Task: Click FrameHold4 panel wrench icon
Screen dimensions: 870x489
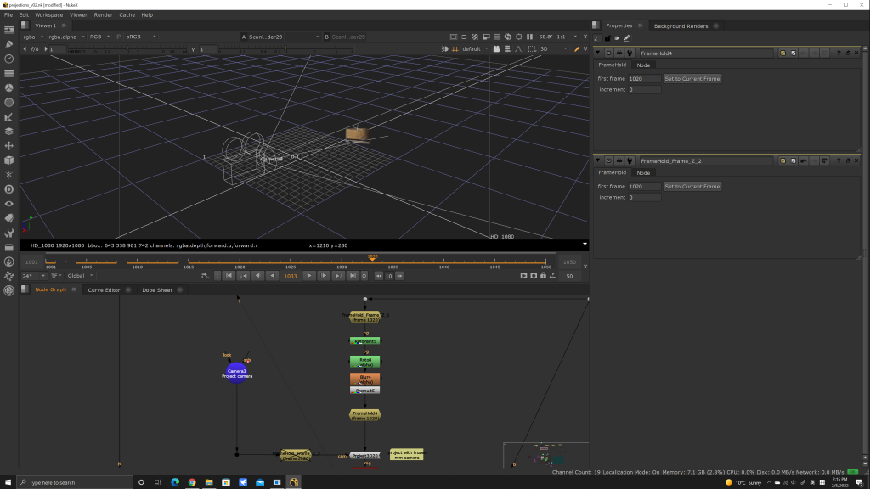Action: tap(630, 53)
